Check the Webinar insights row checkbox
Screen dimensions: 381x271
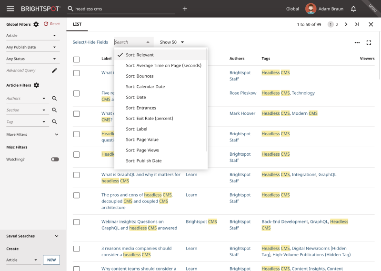(x=76, y=222)
